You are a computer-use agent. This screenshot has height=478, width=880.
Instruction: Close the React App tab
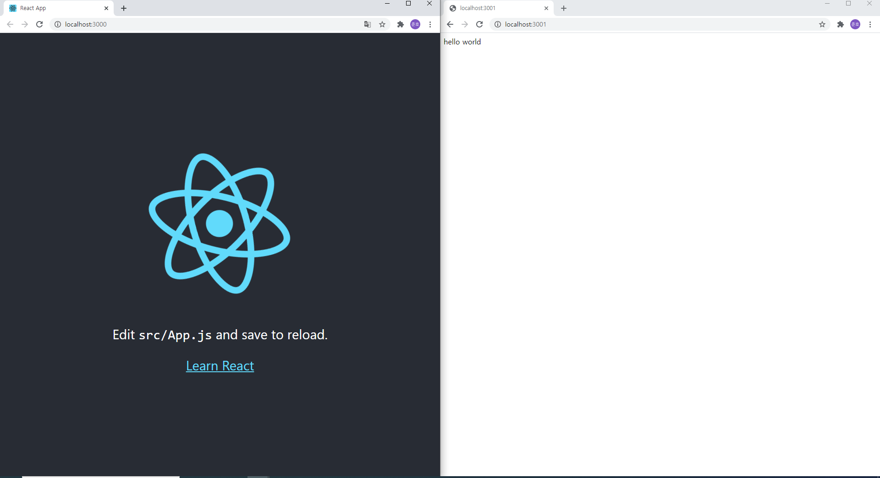pyautogui.click(x=106, y=8)
